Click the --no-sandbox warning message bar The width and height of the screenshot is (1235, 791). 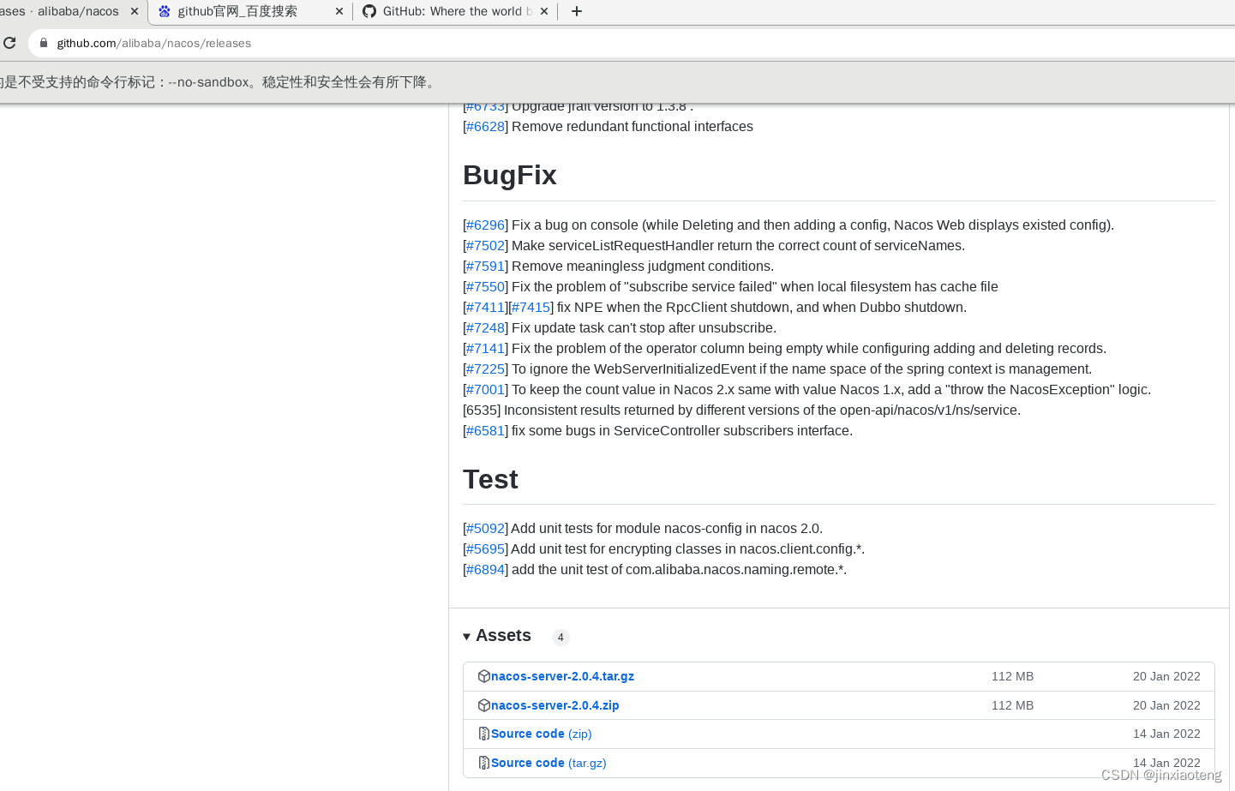tap(617, 82)
